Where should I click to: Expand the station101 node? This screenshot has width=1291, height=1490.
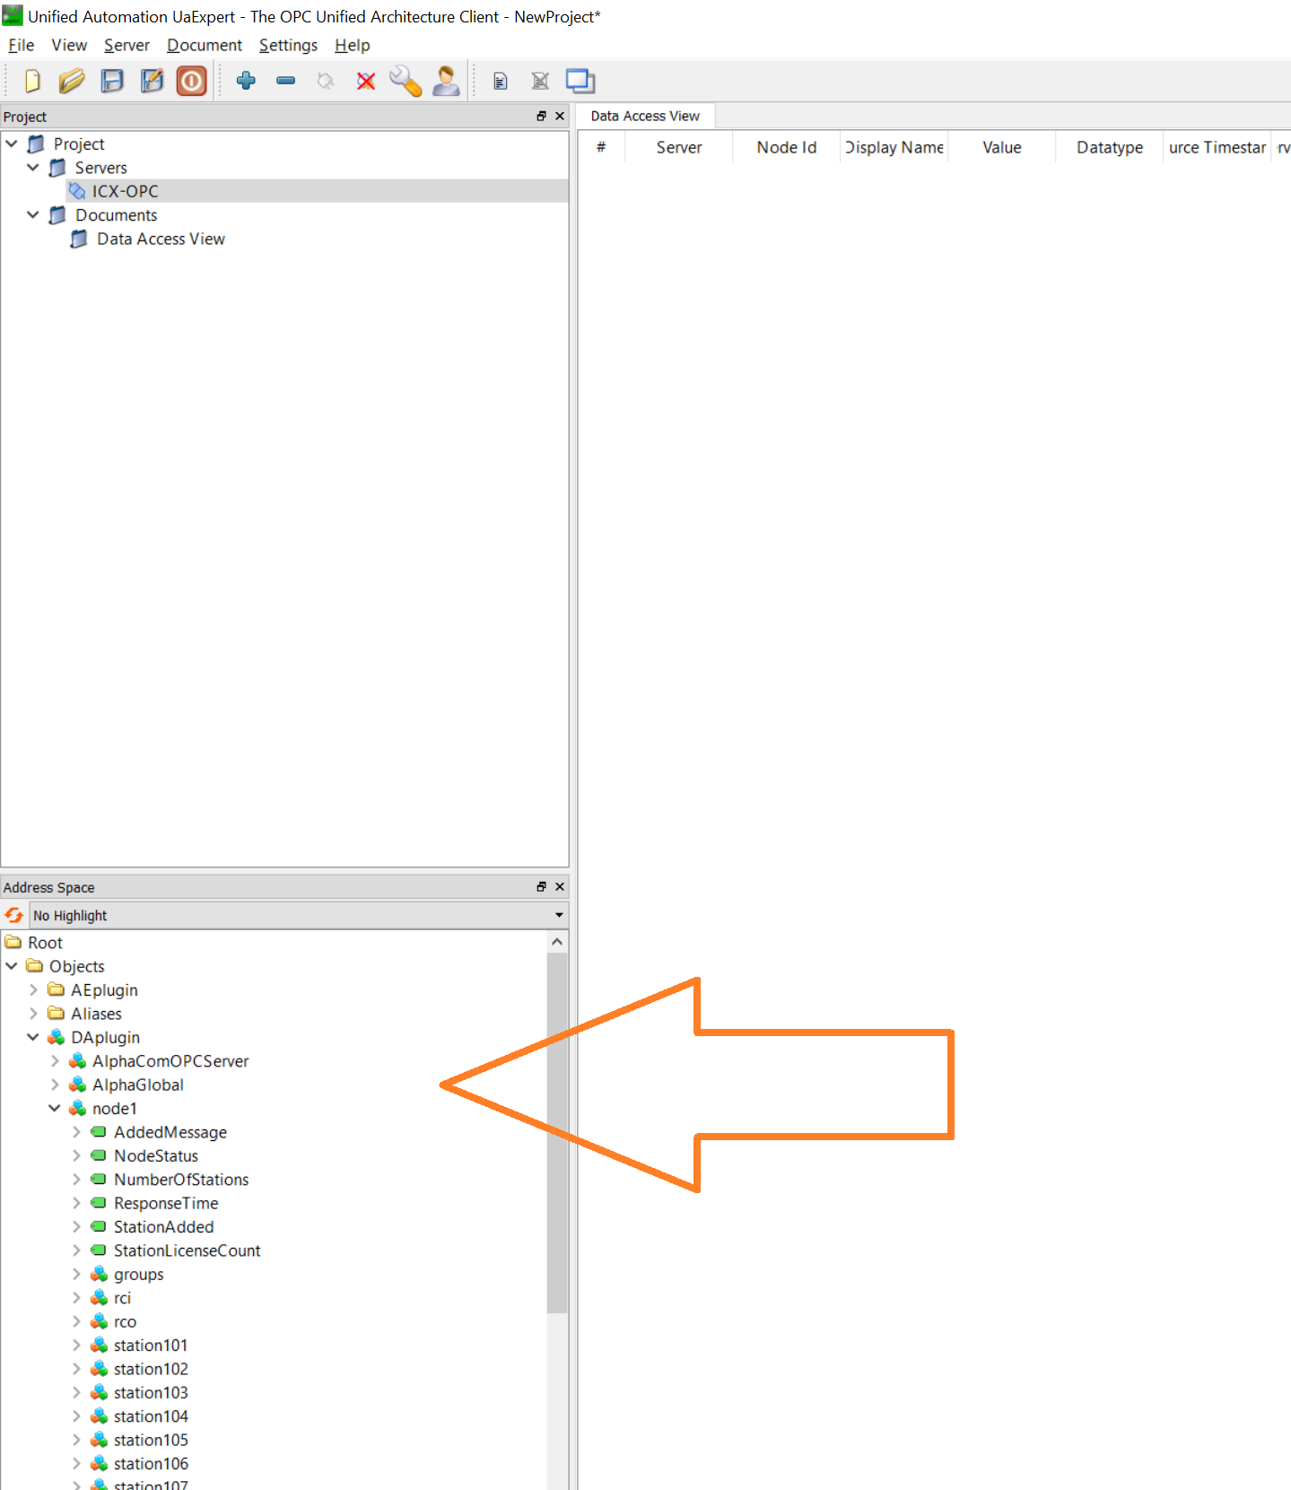76,1346
